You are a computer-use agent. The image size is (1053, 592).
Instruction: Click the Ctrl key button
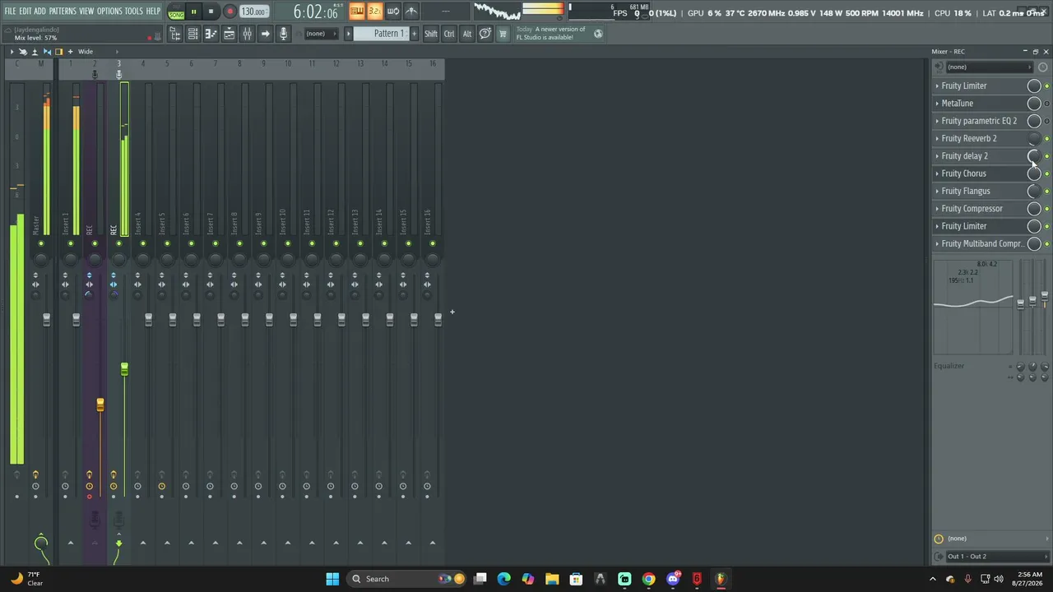pyautogui.click(x=449, y=34)
